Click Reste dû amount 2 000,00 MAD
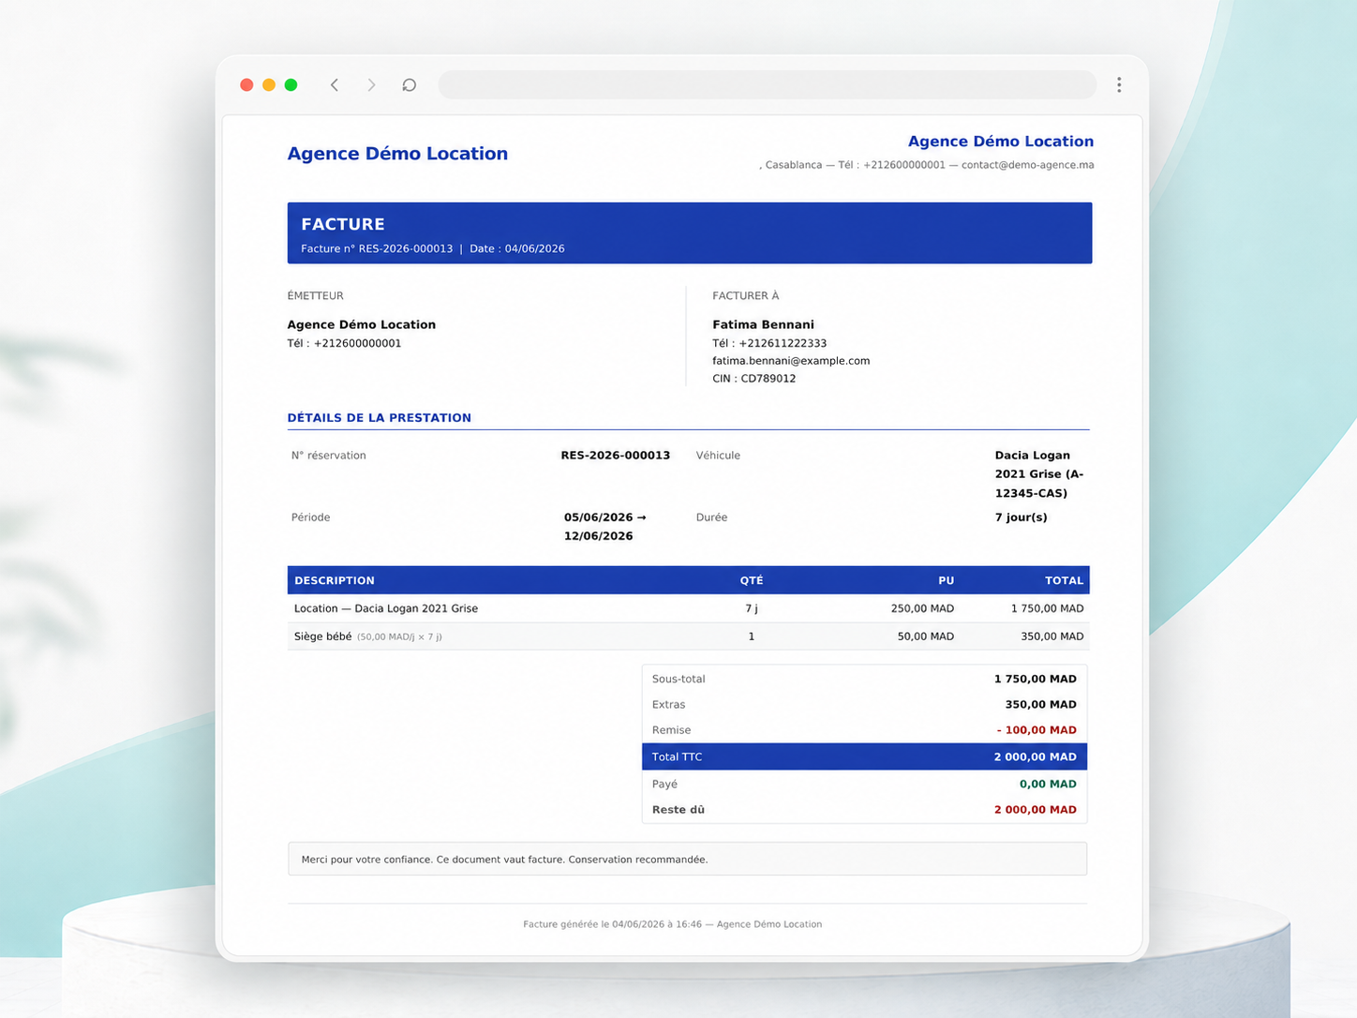The height and width of the screenshot is (1018, 1357). pos(1036,810)
